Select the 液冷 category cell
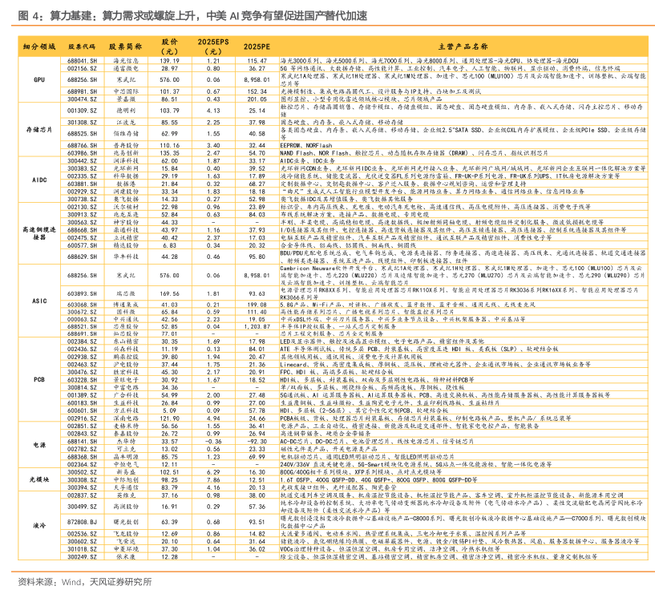 coord(39,526)
